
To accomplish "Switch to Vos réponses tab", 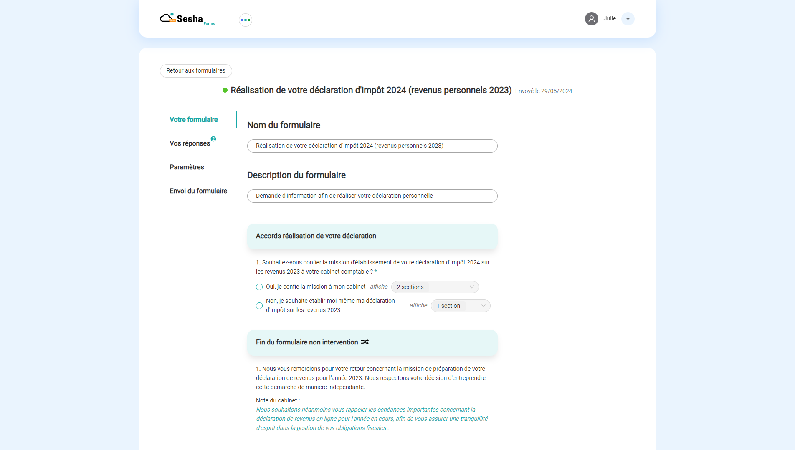I will tap(190, 143).
